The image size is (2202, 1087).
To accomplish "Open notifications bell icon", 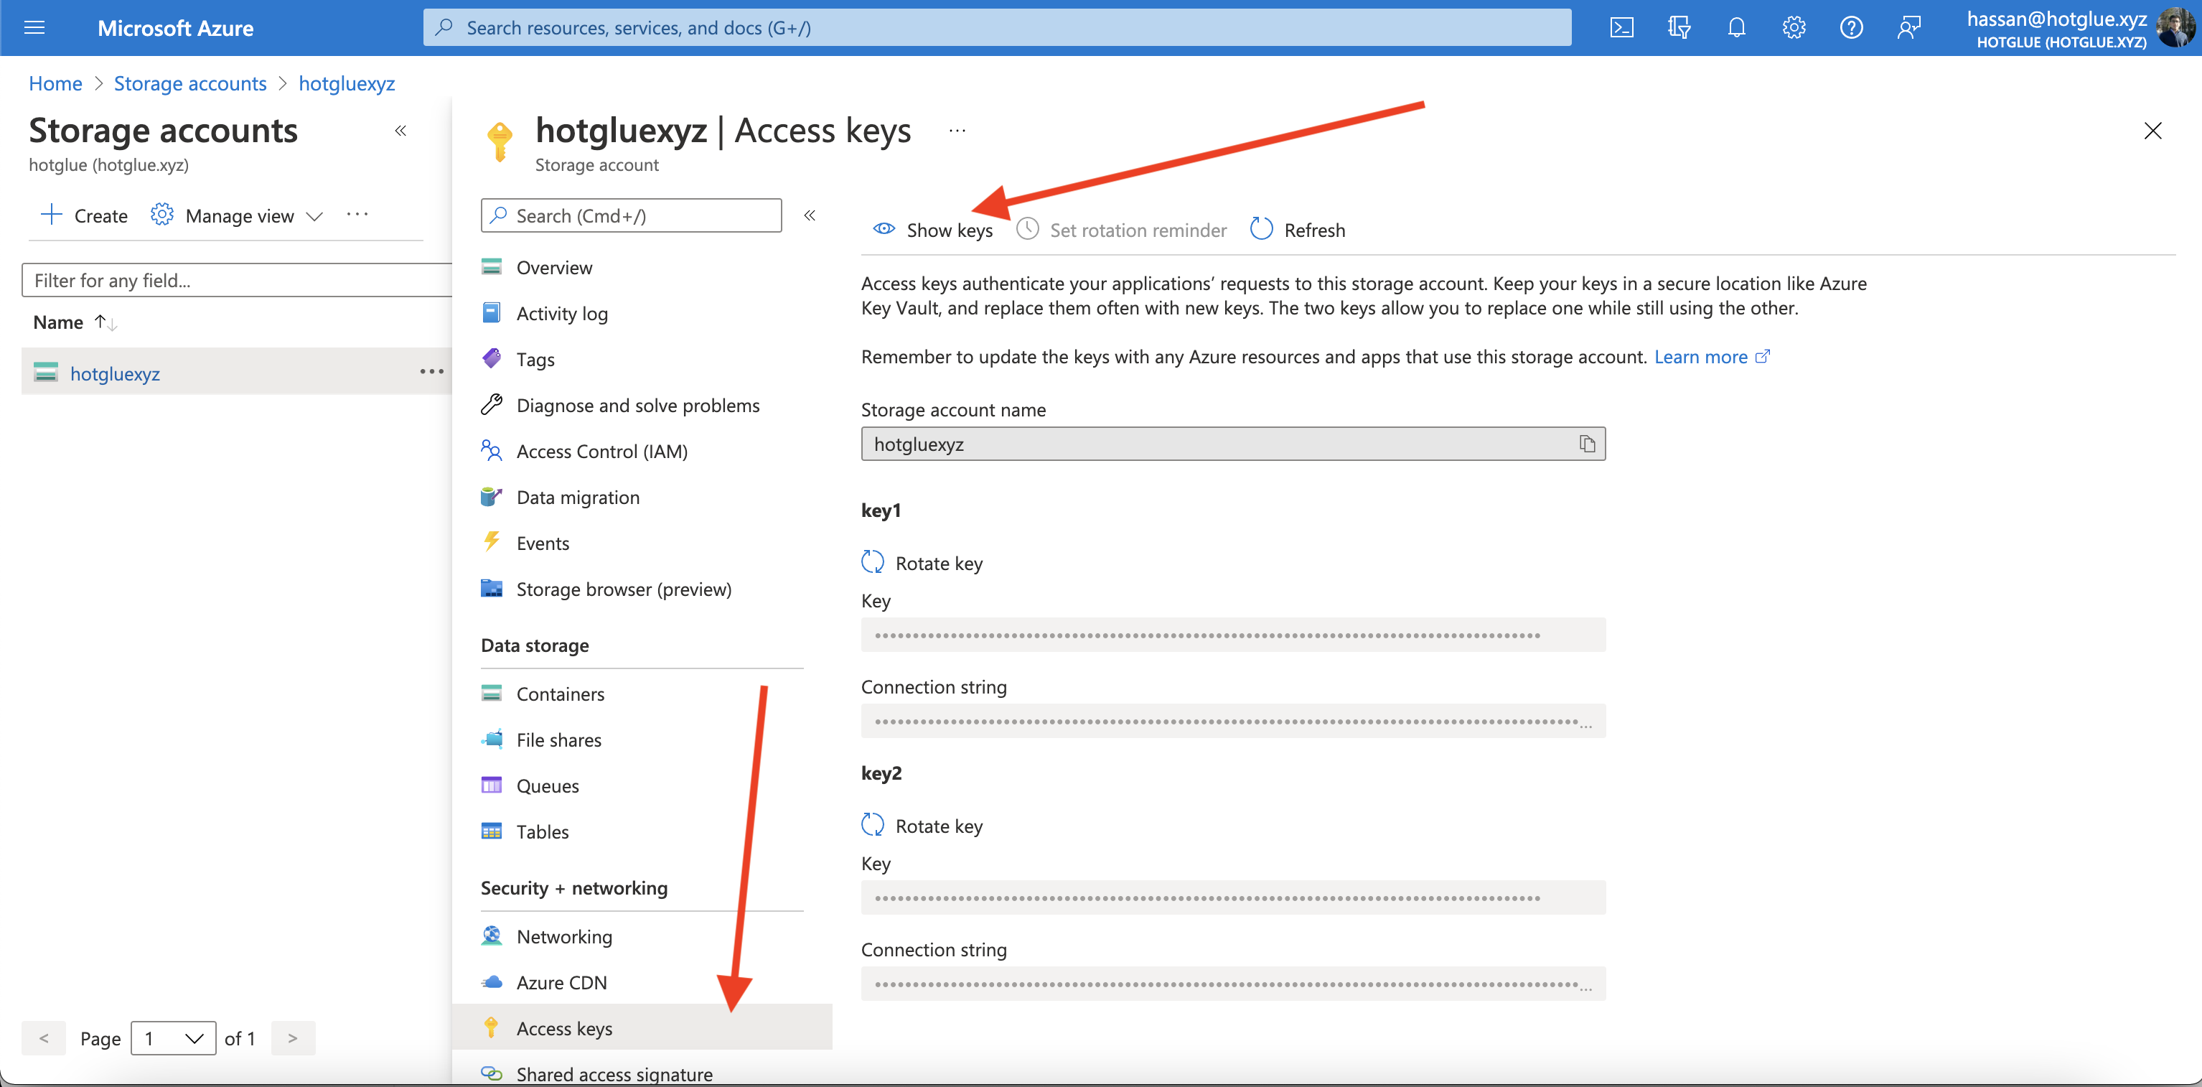I will point(1735,27).
